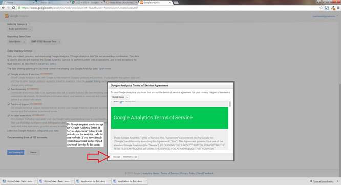The width and height of the screenshot is (341, 185).
Task: Reload the page with the refresh icon
Action: 13,8
